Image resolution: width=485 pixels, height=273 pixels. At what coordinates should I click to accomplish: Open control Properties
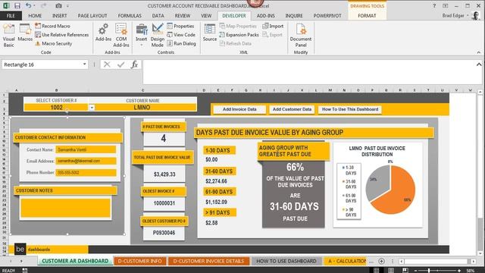point(180,26)
